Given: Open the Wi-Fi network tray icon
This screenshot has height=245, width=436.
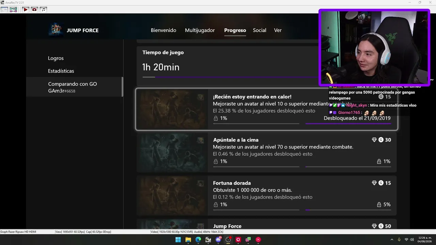Looking at the screenshot, I should point(406,240).
